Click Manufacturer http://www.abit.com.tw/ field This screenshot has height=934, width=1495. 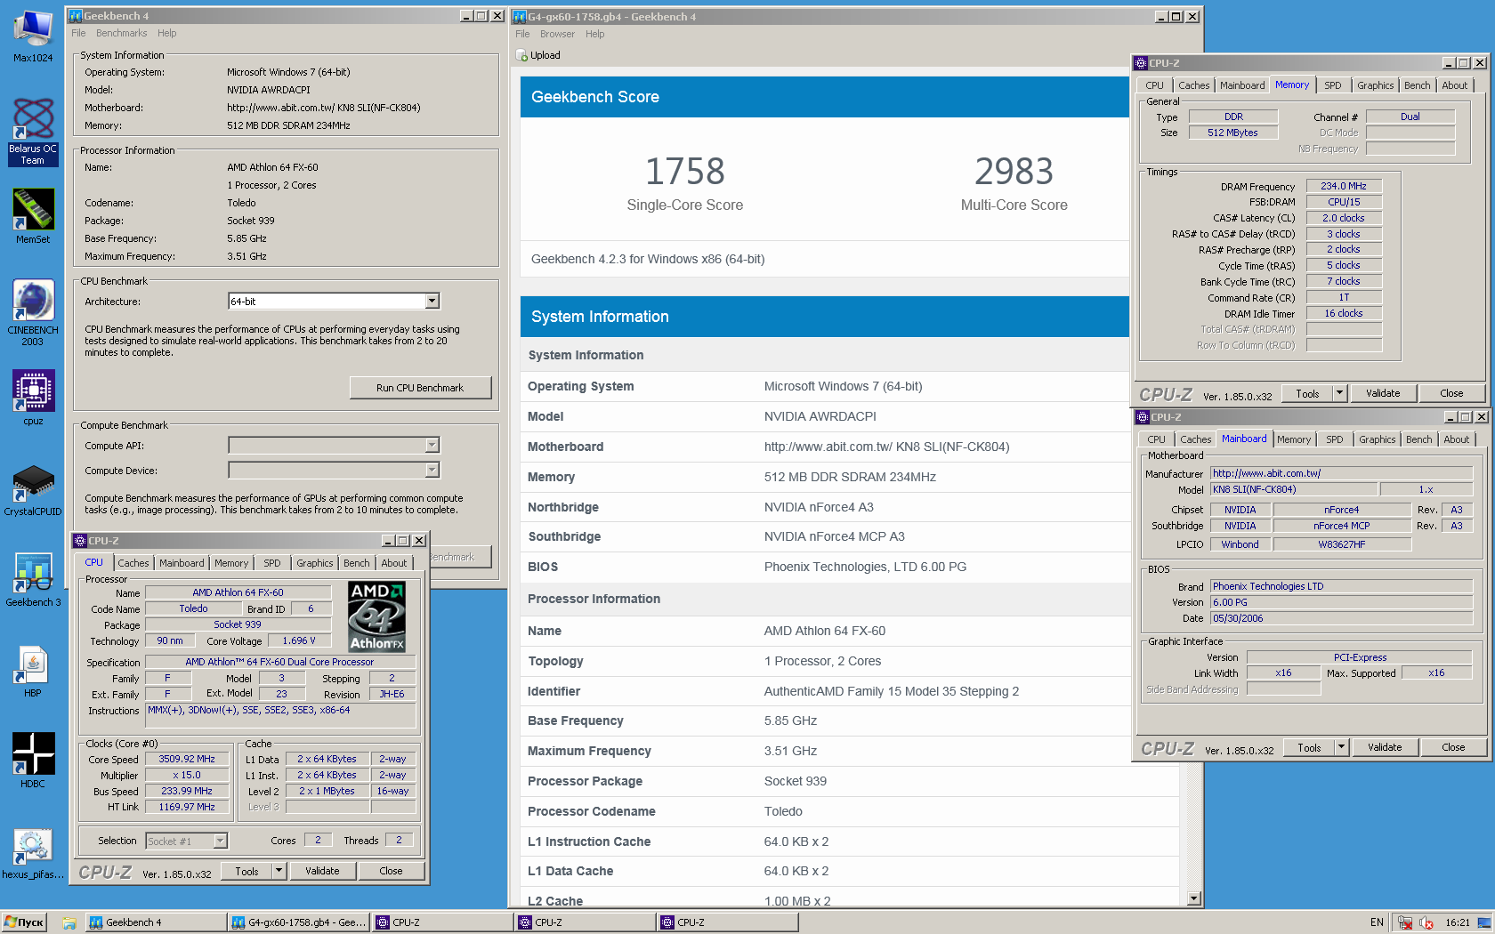[x=1341, y=473]
